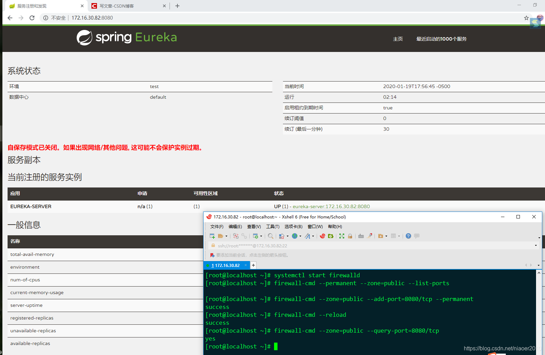Screen dimensions: 545x355
Task: Open 窗口(W) menu in Xshell
Action: coord(315,227)
